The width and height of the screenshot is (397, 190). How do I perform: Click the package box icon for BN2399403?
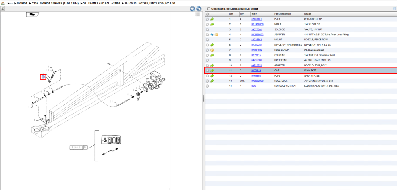coord(216,35)
